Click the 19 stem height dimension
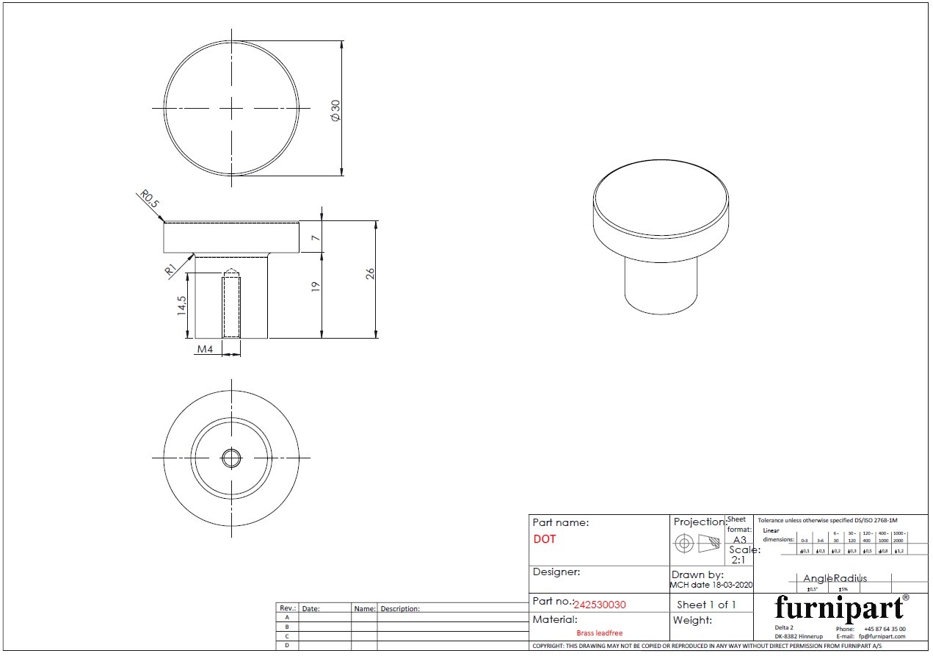 click(x=316, y=287)
